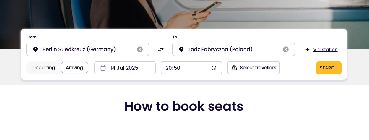This screenshot has width=369, height=140.
Task: Edit the To station text field
Action: [230, 49]
